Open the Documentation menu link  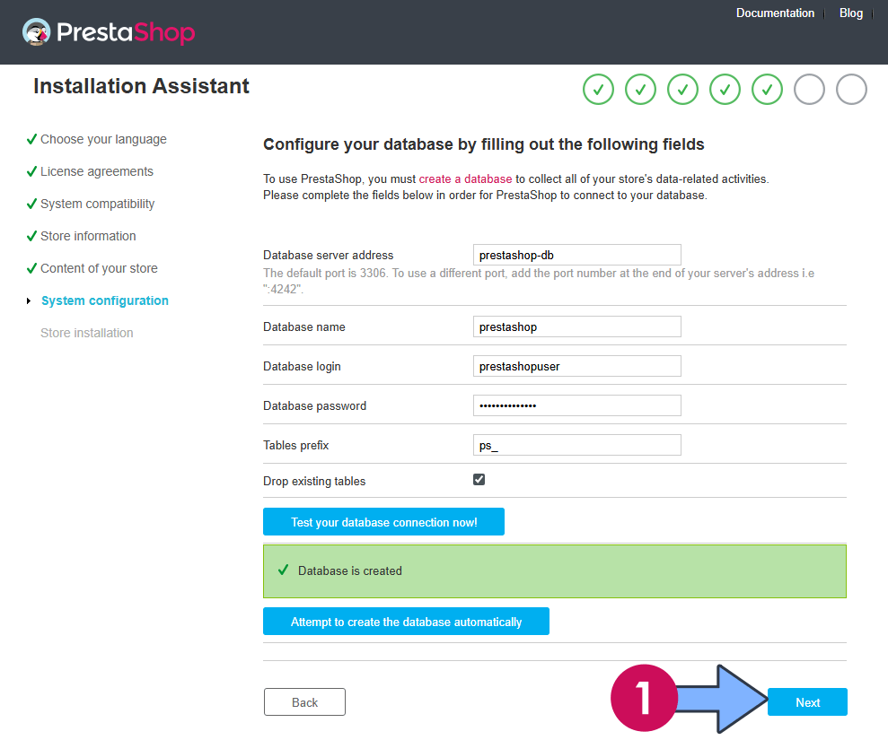tap(775, 13)
